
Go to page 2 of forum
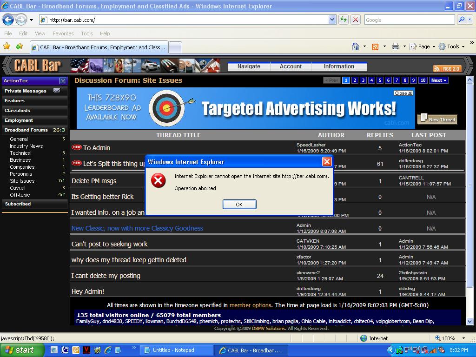click(355, 80)
